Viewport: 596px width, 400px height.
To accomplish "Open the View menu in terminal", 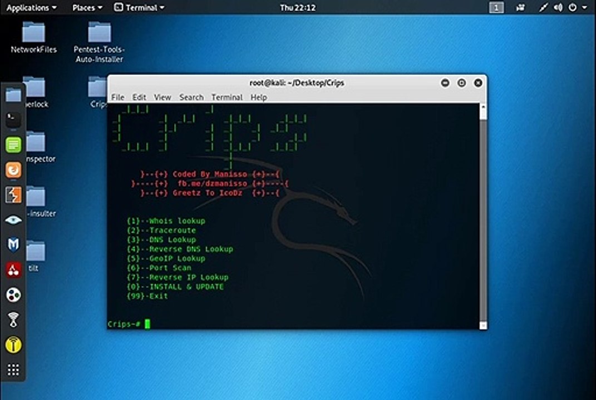I will (x=162, y=98).
